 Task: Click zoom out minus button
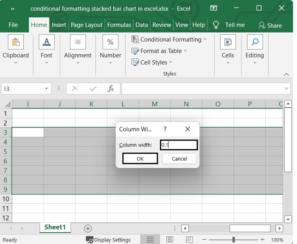(204, 240)
